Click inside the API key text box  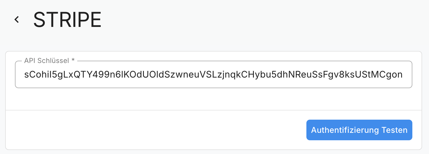pyautogui.click(x=213, y=75)
